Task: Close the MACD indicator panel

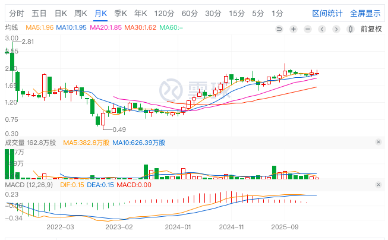Action: [x=378, y=185]
